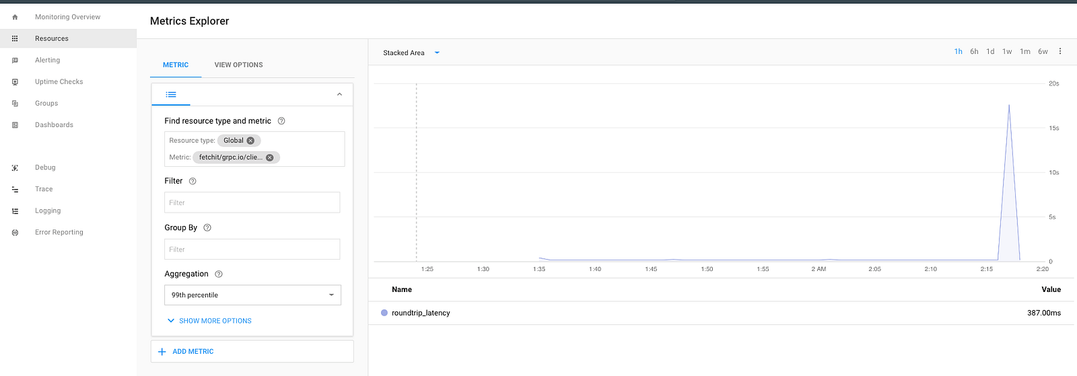Set time range to 6w

click(x=1043, y=51)
